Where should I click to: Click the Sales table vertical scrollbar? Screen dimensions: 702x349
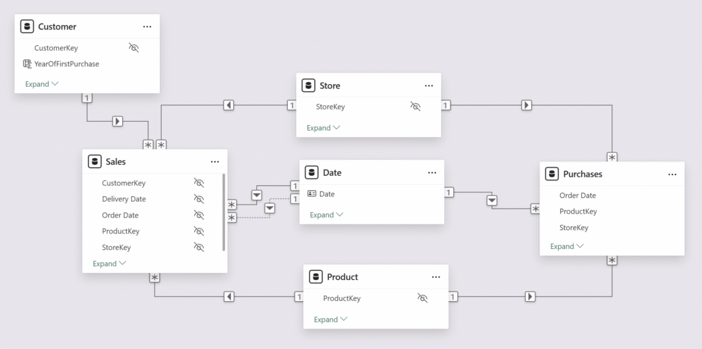pos(223,212)
